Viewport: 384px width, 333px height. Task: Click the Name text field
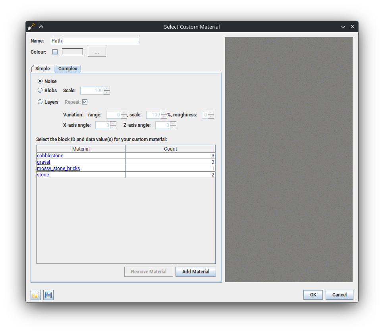point(95,41)
